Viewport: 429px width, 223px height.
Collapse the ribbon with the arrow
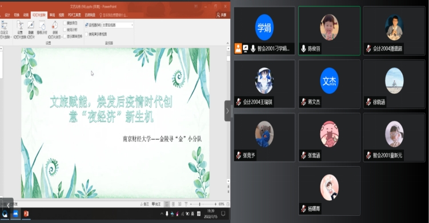pos(227,43)
